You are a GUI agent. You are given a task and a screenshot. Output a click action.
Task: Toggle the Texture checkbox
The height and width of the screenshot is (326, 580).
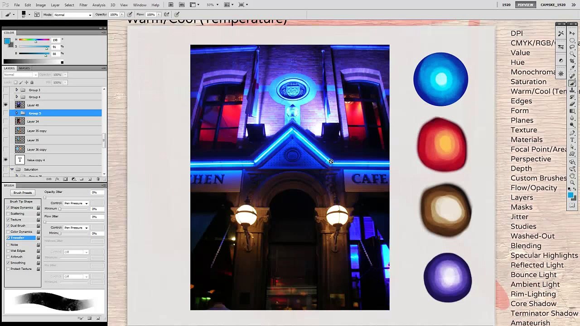pos(8,220)
